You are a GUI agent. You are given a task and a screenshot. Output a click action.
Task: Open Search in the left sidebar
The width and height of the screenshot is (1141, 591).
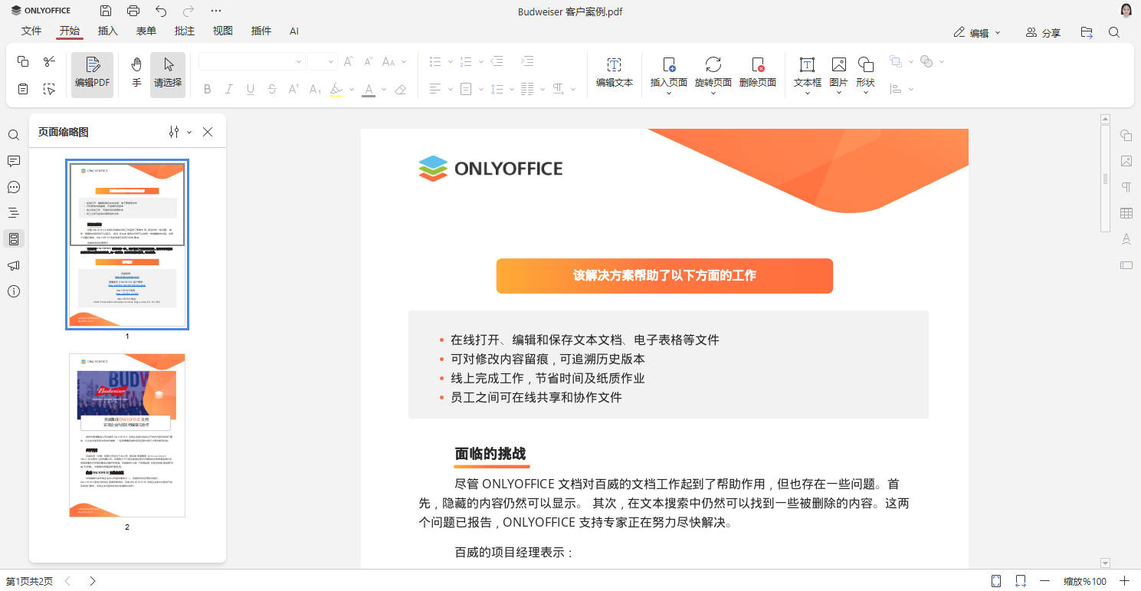point(14,135)
